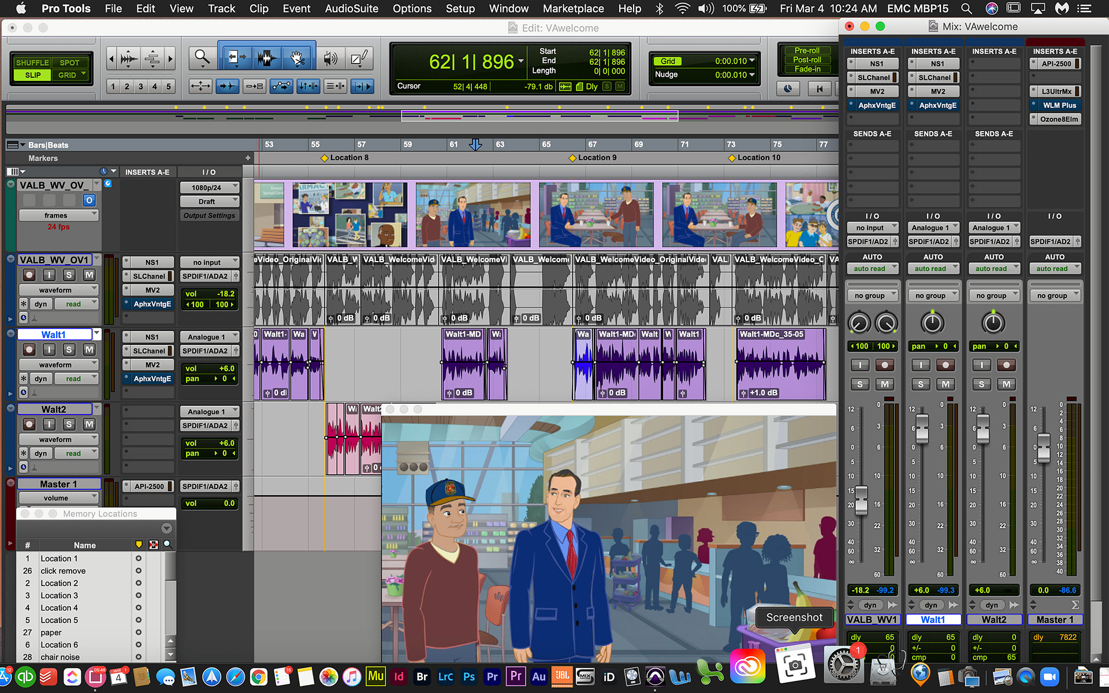Viewport: 1109px width, 693px height.
Task: Open frames track view dropdown
Action: point(58,215)
